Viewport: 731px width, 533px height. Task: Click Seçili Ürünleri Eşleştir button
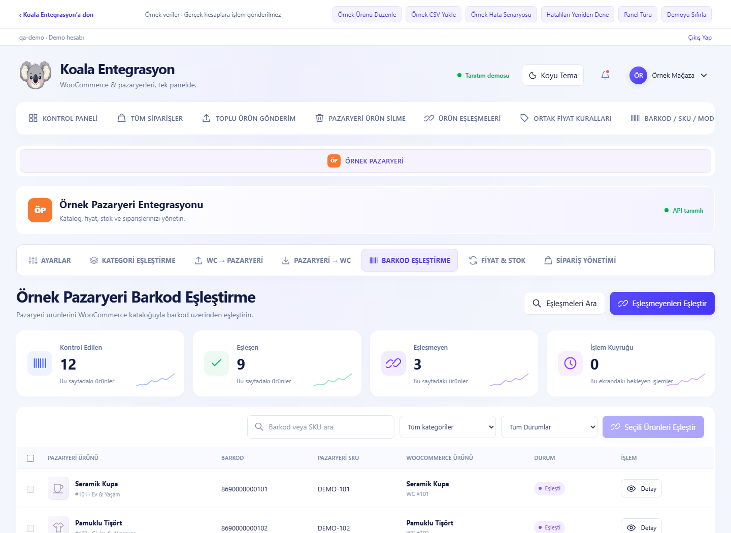click(x=653, y=427)
